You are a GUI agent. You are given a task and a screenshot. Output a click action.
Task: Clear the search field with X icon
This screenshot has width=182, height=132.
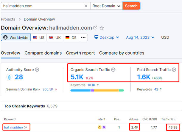[x=86, y=6]
